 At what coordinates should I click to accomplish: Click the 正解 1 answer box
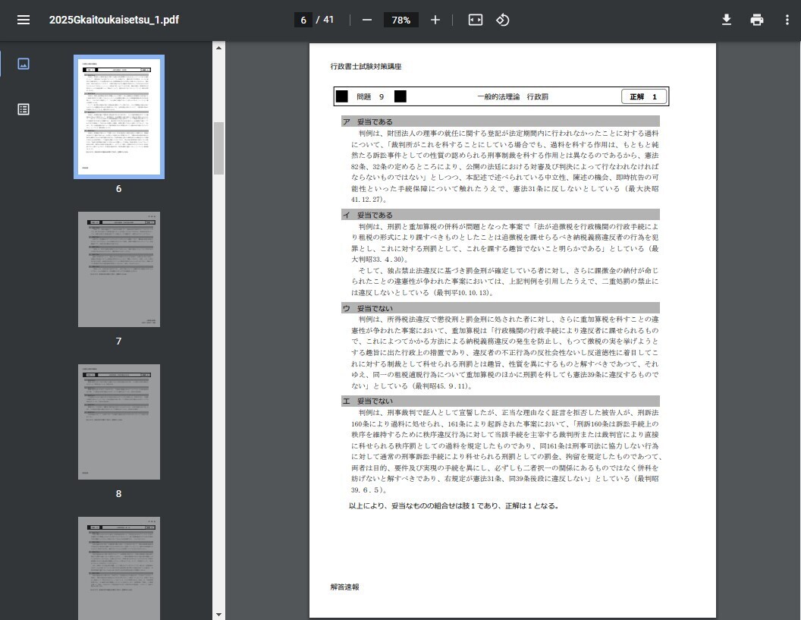point(644,96)
